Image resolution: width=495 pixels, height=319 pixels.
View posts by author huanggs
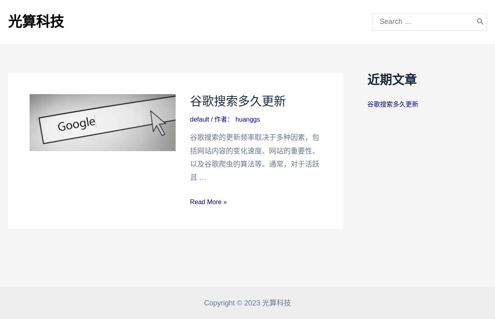point(247,119)
